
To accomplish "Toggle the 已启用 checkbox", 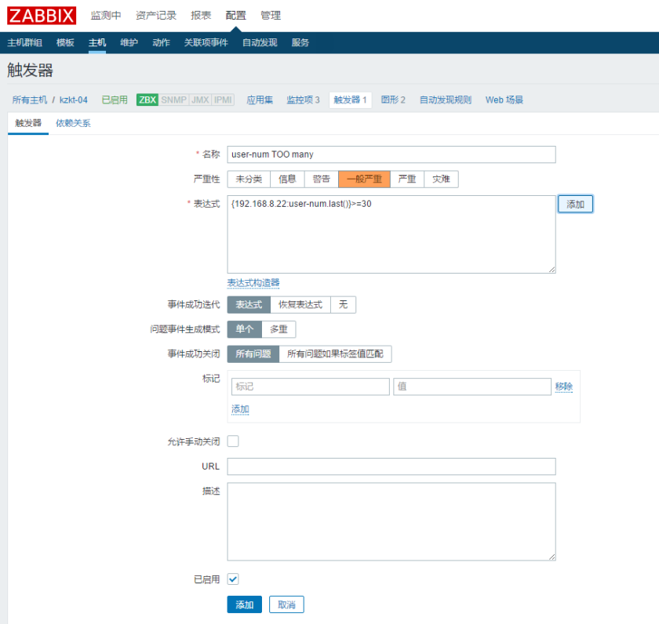I will coord(233,579).
